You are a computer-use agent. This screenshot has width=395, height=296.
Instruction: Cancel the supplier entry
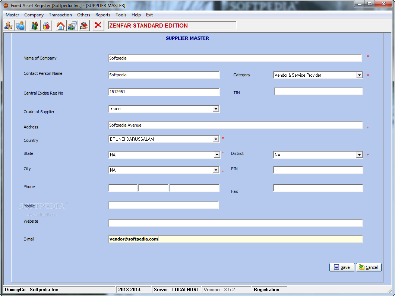click(369, 267)
